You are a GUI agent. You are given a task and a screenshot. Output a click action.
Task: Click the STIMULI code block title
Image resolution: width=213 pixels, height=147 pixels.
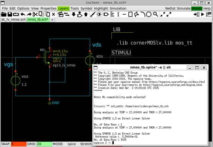click(121, 53)
